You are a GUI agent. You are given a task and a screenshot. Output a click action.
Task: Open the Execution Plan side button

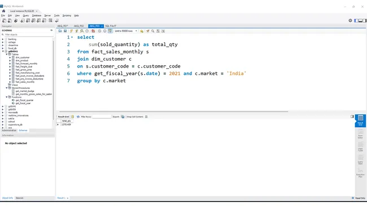click(360, 173)
